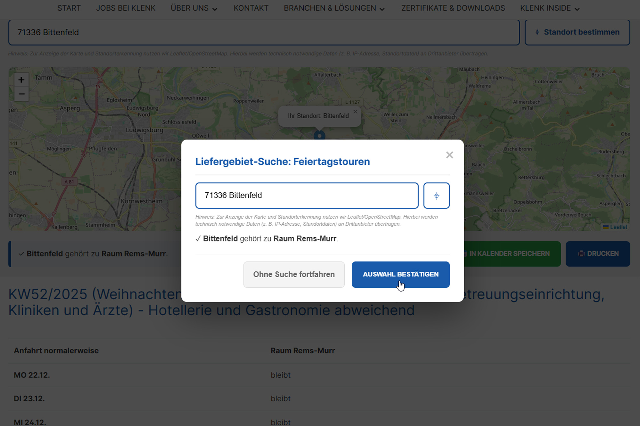
Task: Click the 71336 Bittenfeld input in the dialog
Action: (x=307, y=195)
